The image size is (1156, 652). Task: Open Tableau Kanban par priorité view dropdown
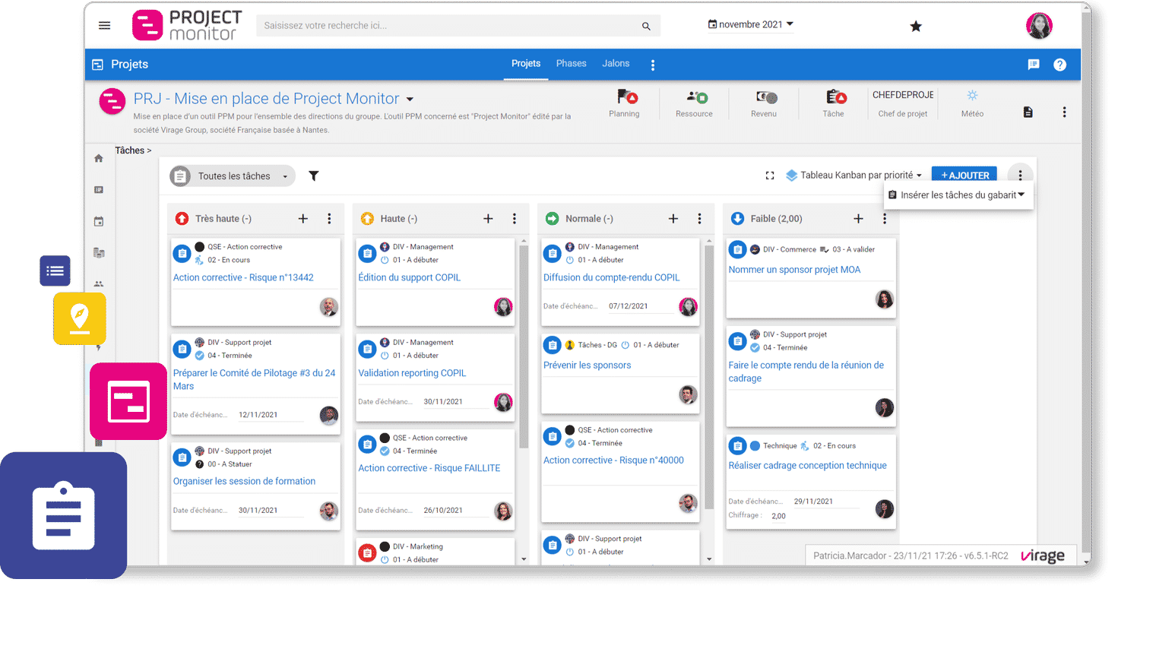[854, 176]
